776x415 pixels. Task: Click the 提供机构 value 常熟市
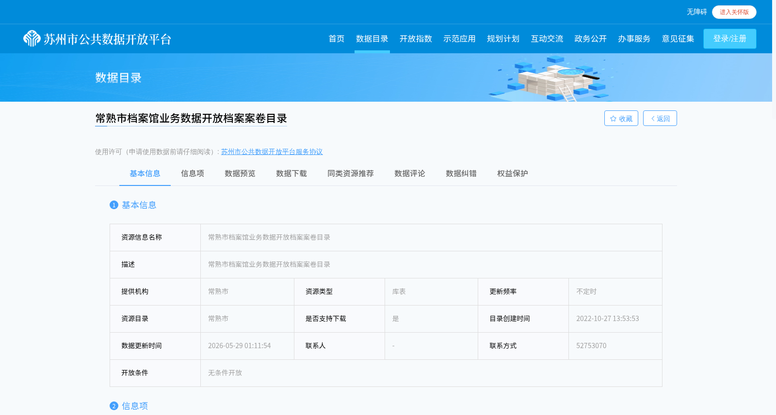[x=218, y=292]
